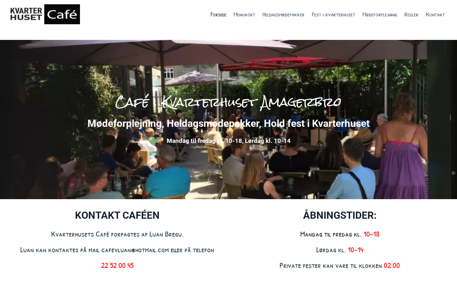Click the Luan Bregu tenant sentence

coord(117,234)
